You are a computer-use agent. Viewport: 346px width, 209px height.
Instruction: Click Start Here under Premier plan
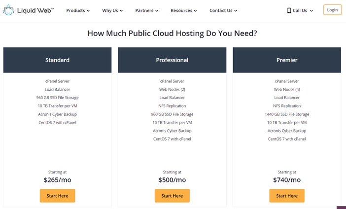click(287, 196)
